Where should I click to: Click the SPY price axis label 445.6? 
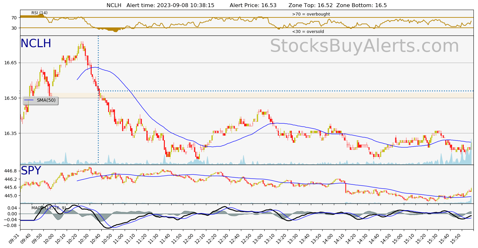coord(10,187)
